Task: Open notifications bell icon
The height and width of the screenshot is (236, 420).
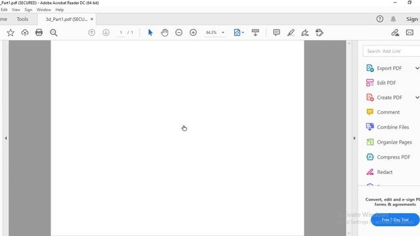Action: 393,19
